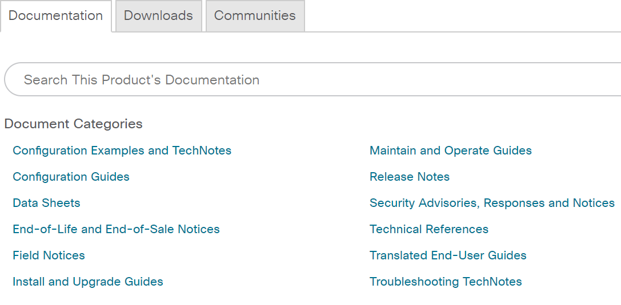Image resolution: width=621 pixels, height=305 pixels.
Task: Open End-of-Life and End-of-Sale Notices link
Action: pyautogui.click(x=116, y=229)
